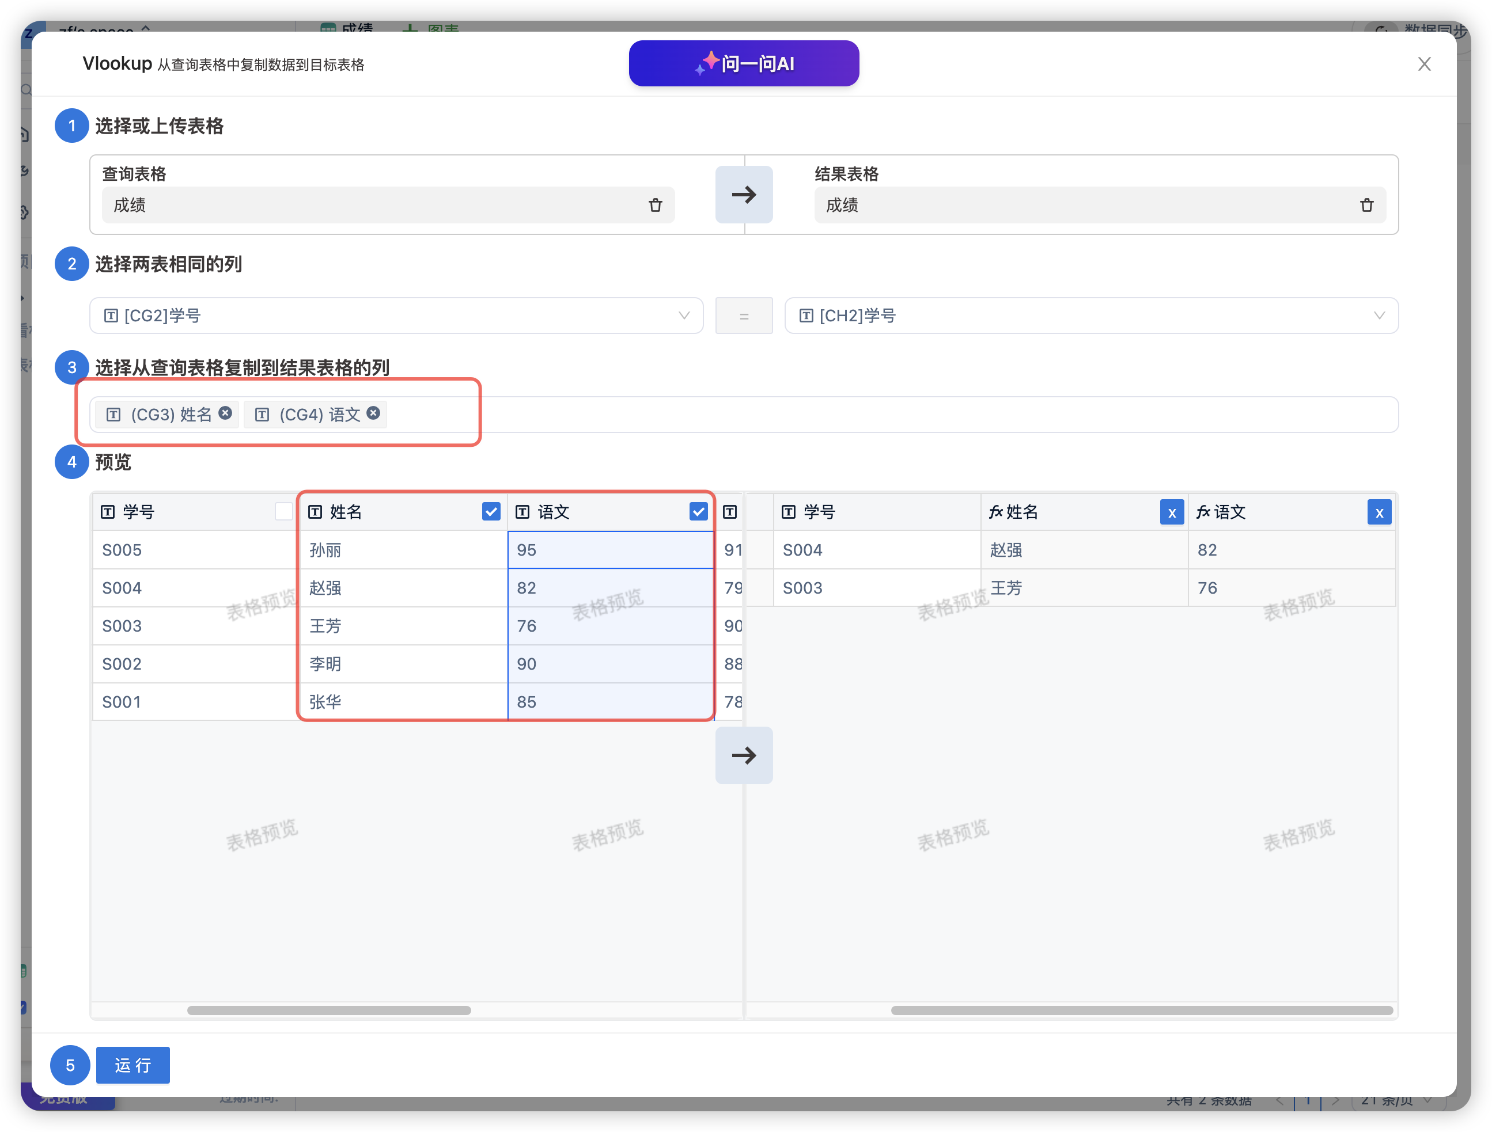Remove the 语文 result column with x

click(x=1379, y=512)
